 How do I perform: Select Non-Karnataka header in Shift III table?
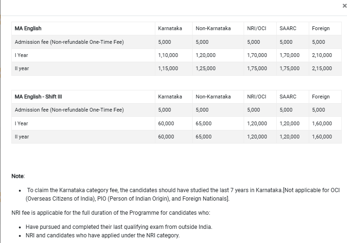[213, 97]
